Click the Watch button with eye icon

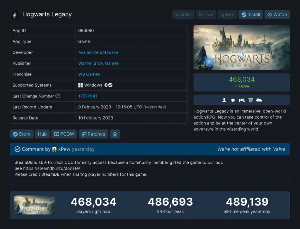[277, 15]
